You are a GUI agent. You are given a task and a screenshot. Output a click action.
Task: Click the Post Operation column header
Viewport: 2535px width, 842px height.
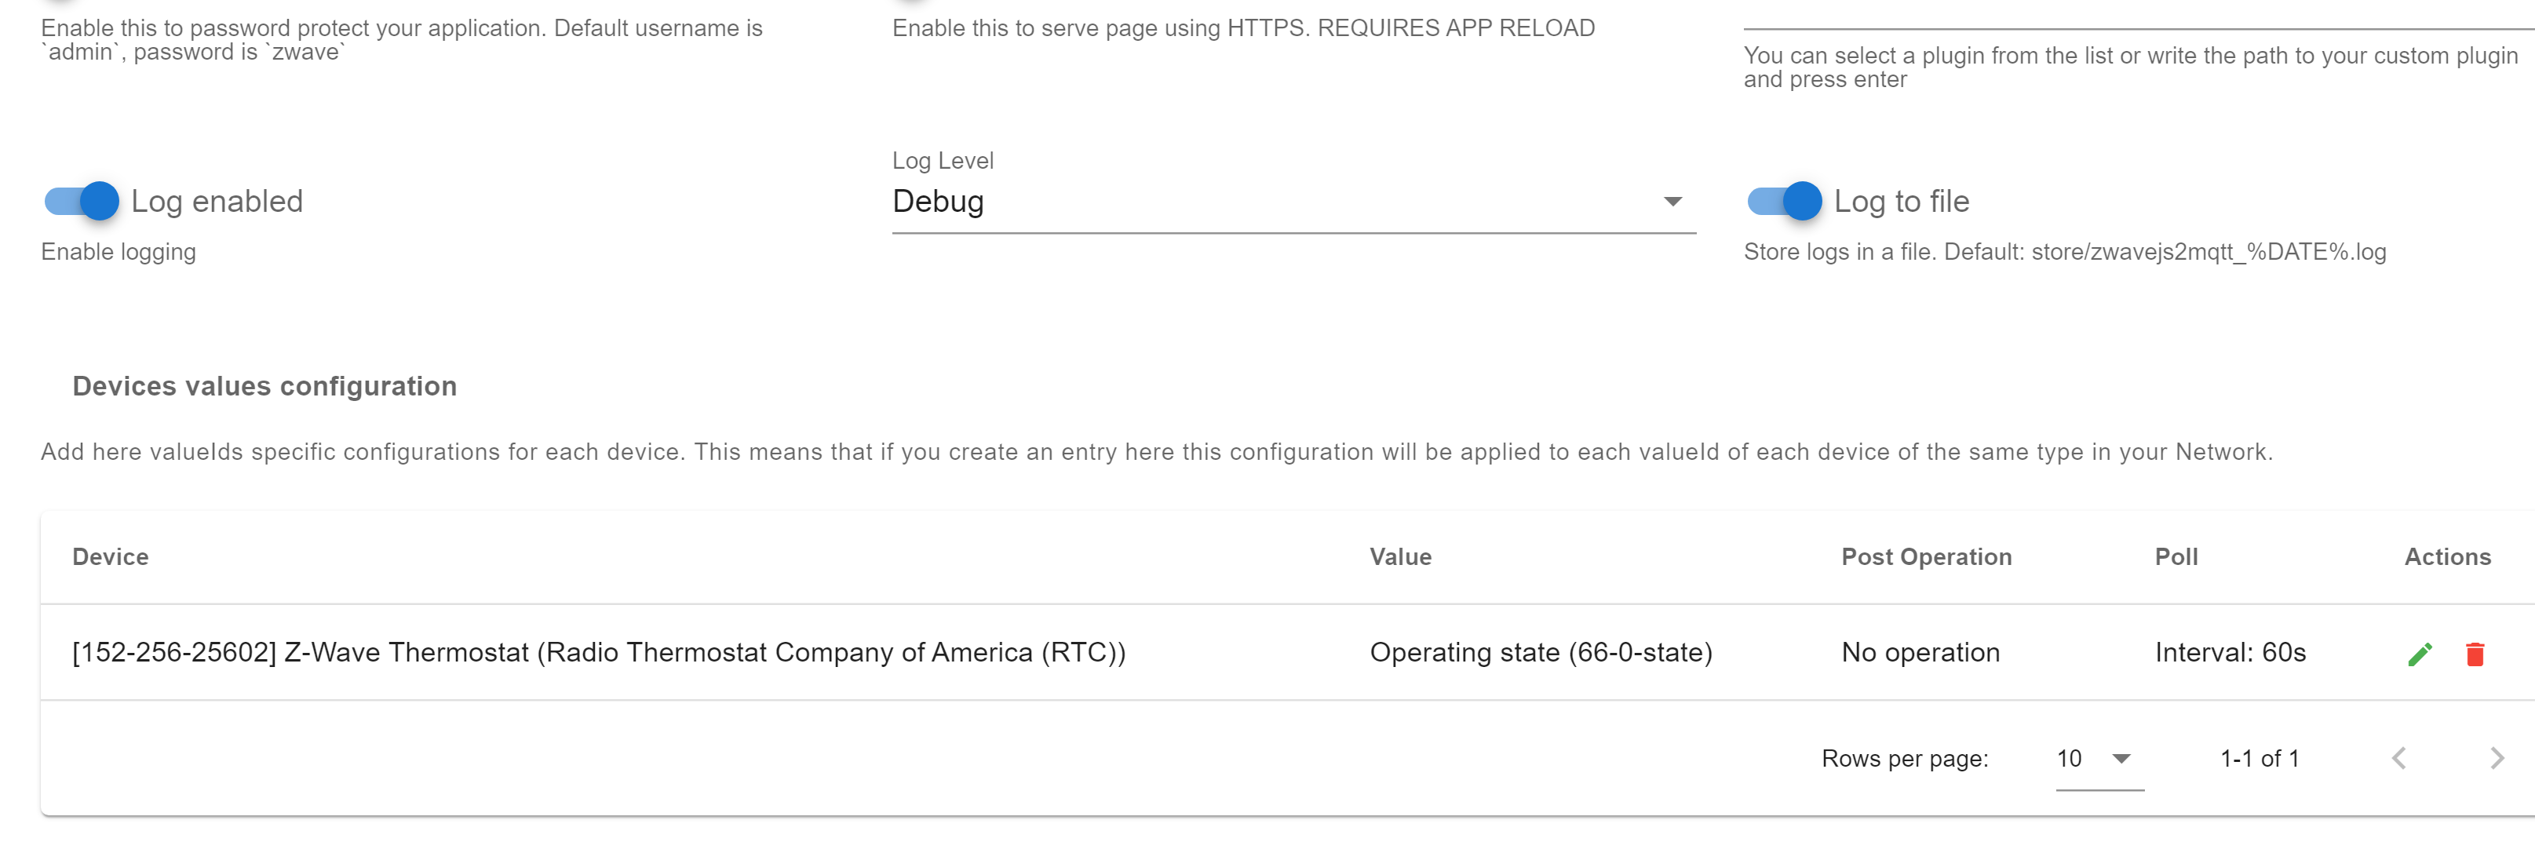pyautogui.click(x=1926, y=556)
